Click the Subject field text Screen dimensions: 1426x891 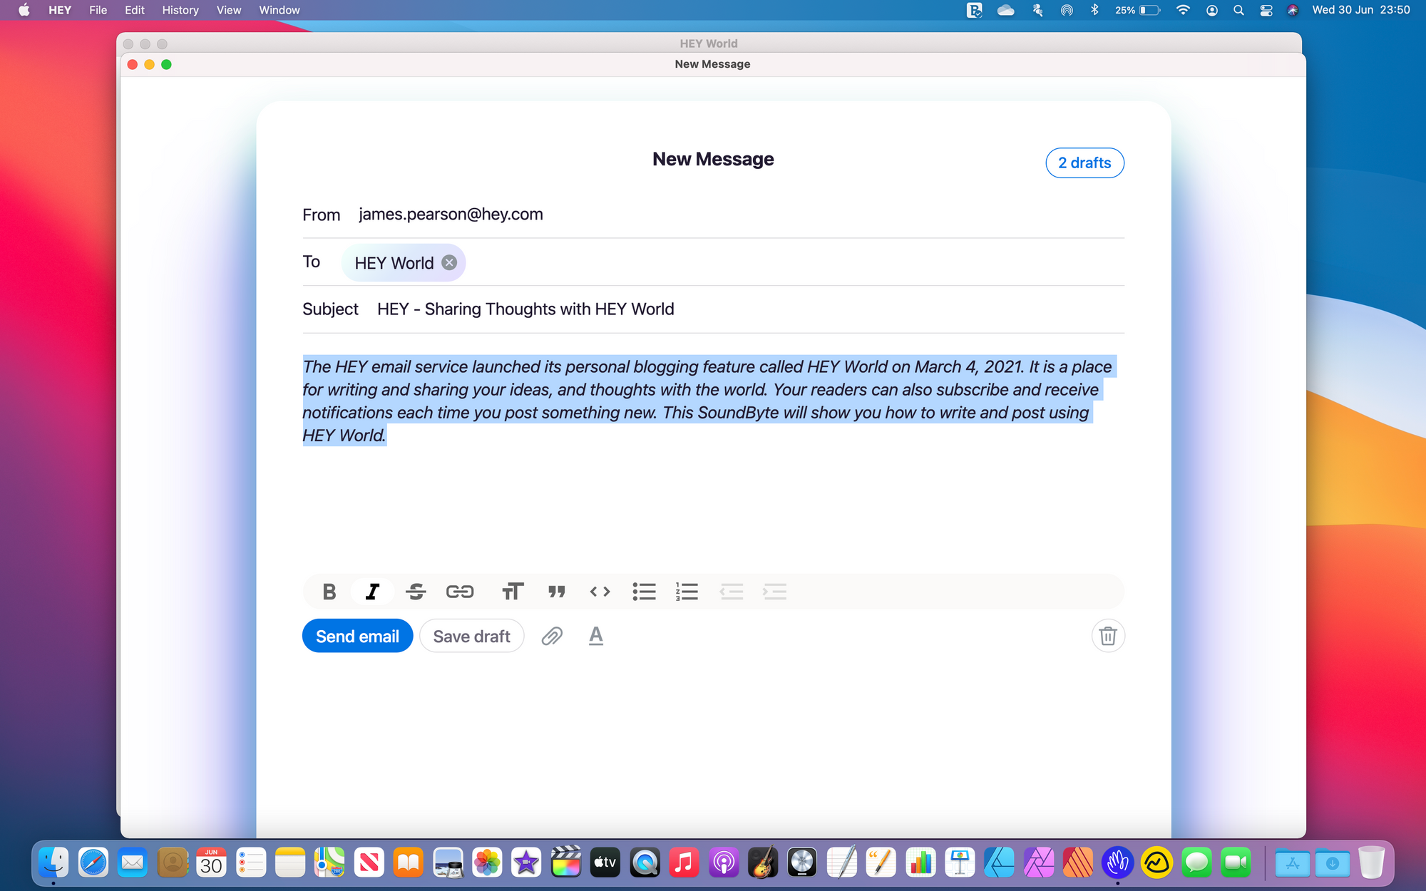(525, 309)
